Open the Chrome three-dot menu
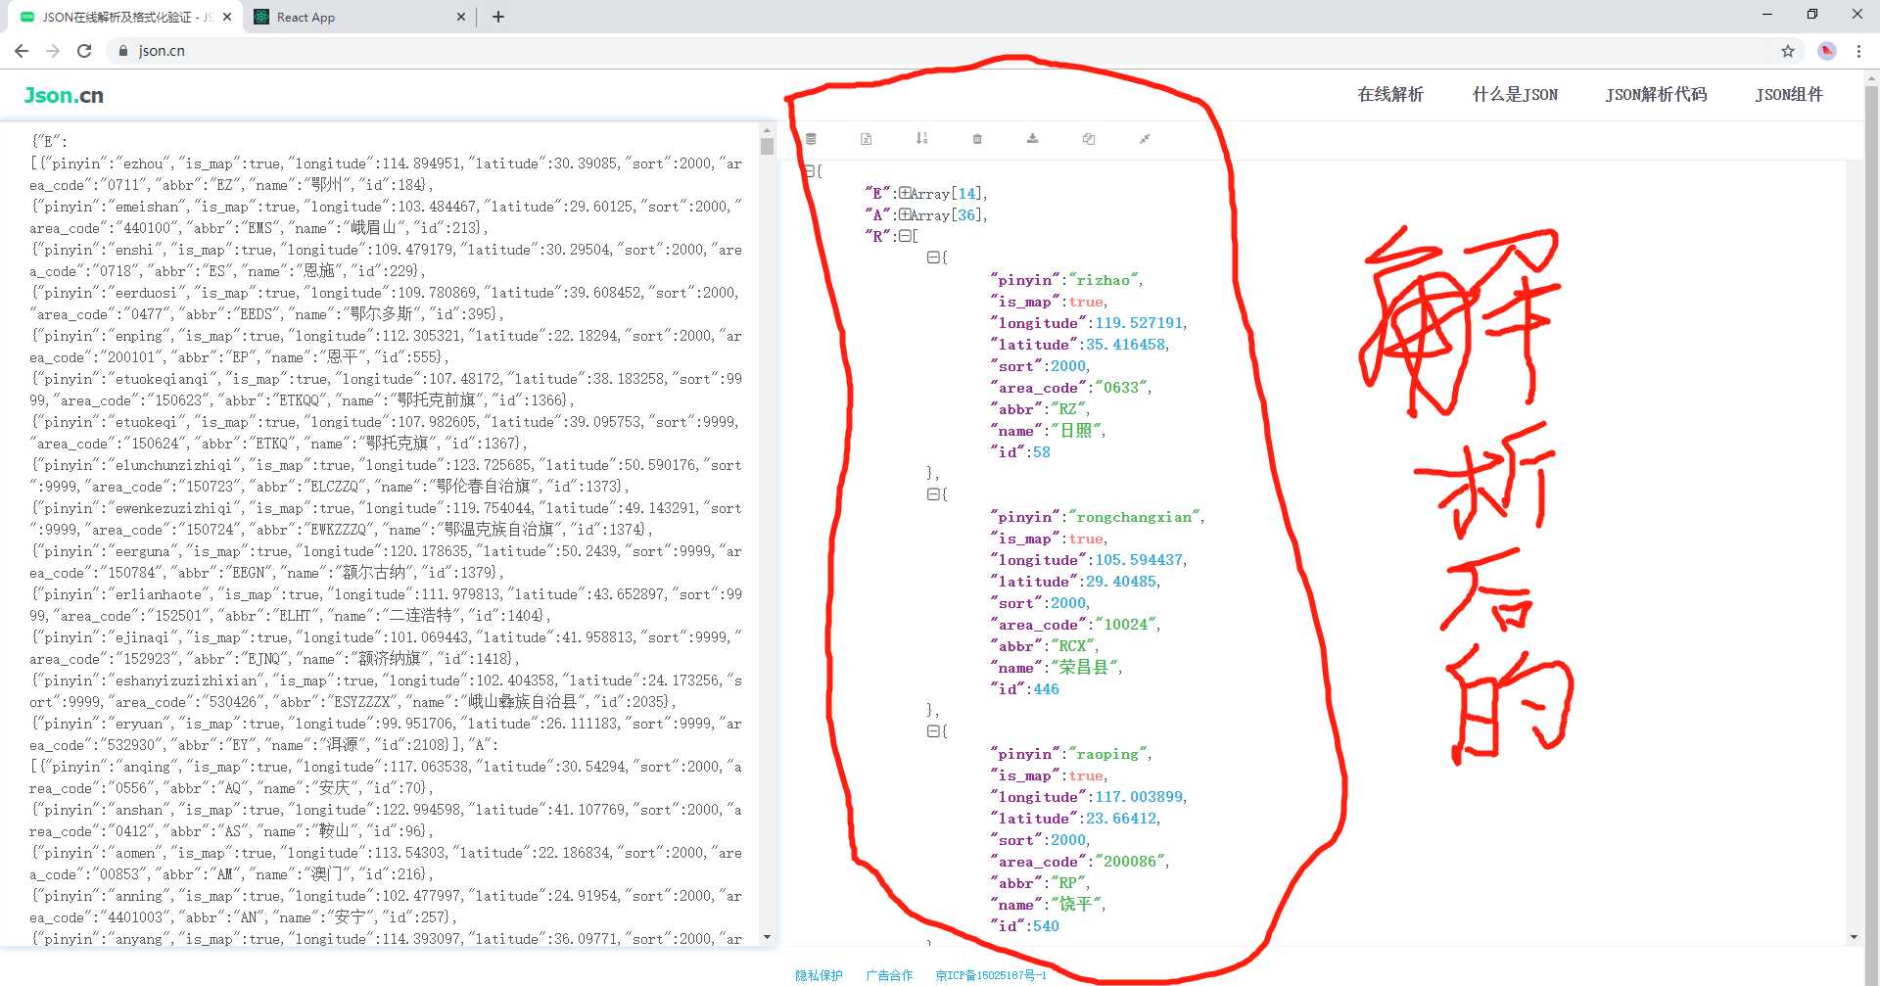This screenshot has width=1880, height=986. tap(1858, 51)
